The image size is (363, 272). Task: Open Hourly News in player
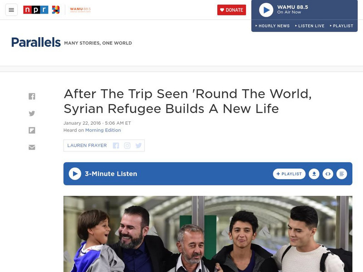(x=273, y=26)
